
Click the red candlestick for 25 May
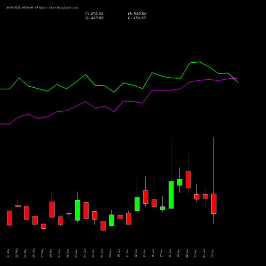point(27,213)
